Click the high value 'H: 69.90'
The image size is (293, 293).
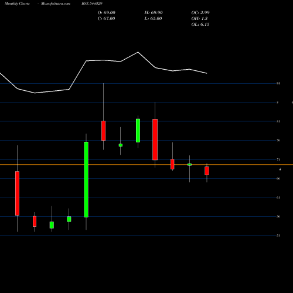(154, 13)
